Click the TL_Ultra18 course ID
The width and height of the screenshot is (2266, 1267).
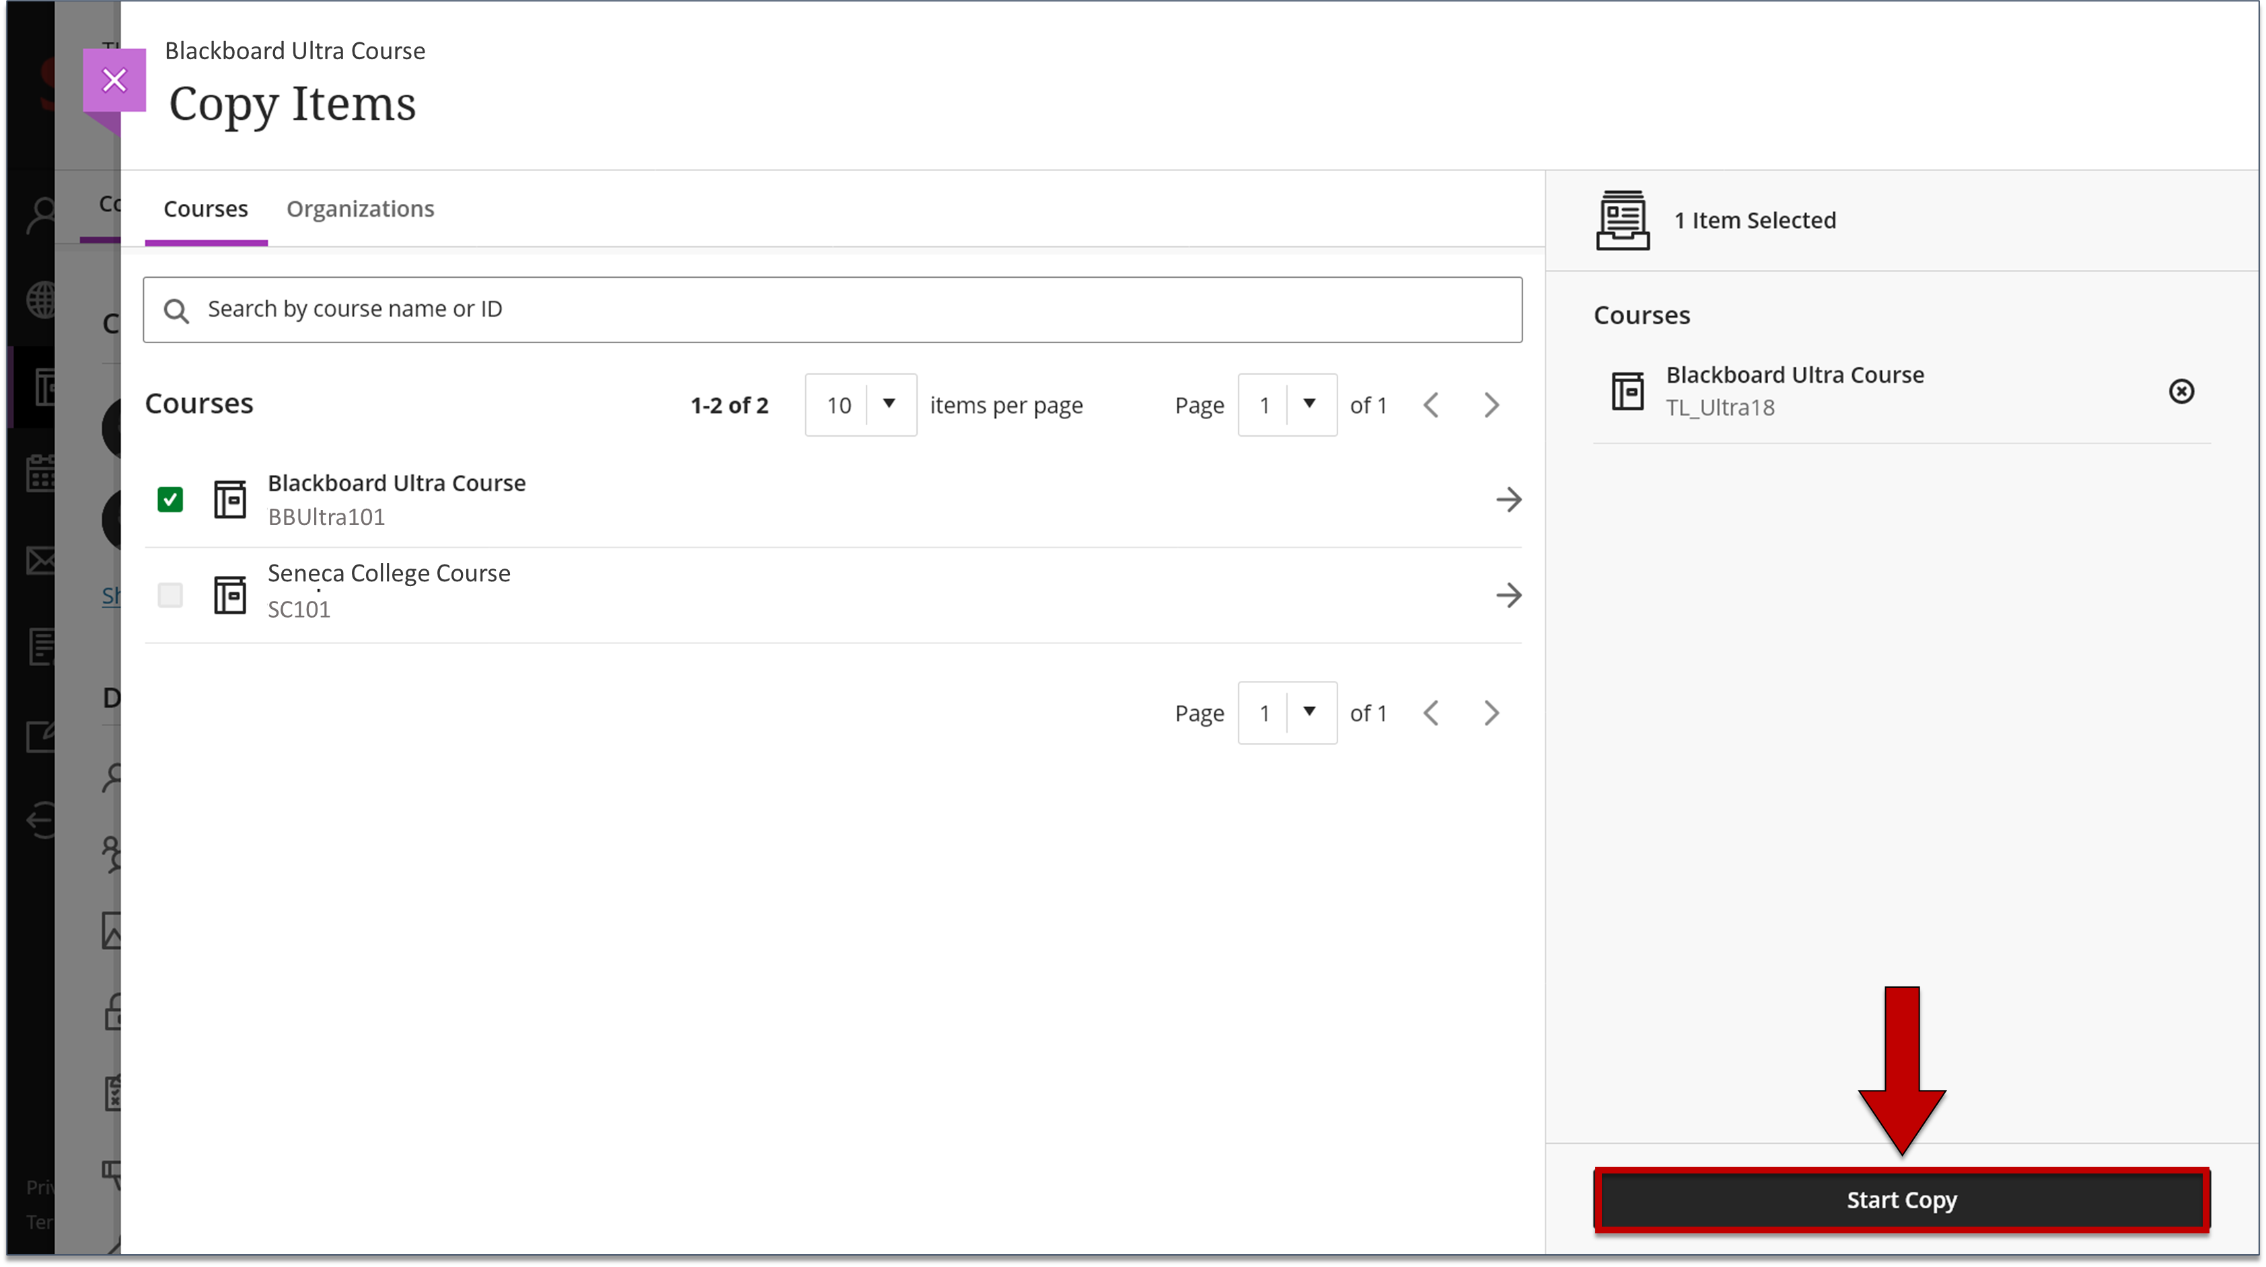(1720, 408)
